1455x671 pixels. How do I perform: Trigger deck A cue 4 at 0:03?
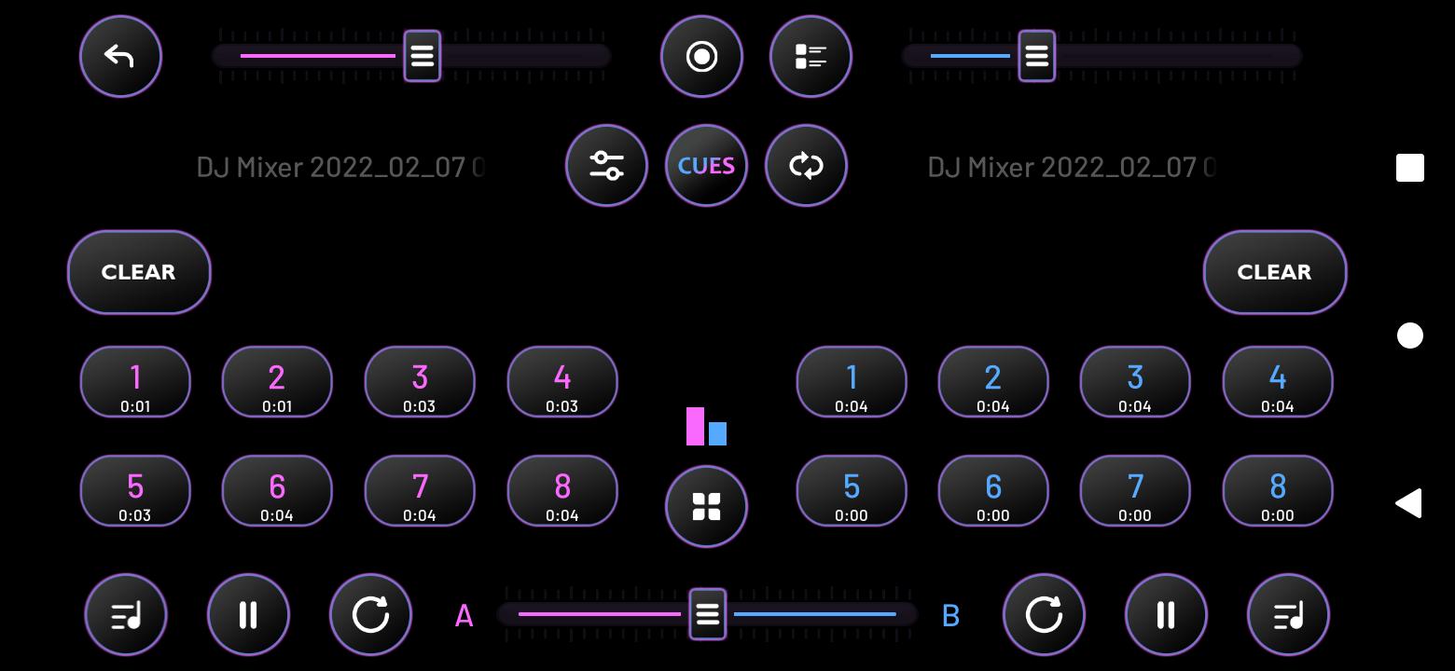click(562, 382)
